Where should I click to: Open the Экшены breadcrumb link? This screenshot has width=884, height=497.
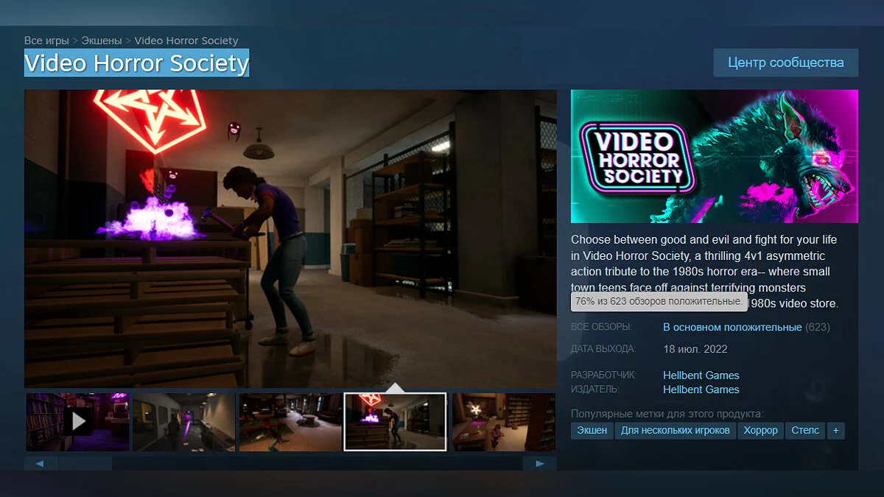coord(102,40)
